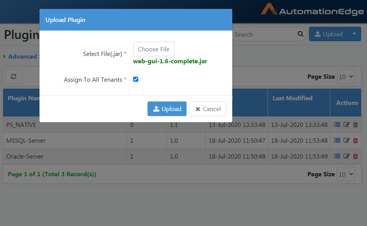Open list details icon for Oracle-Server
This screenshot has height=226, width=367.
point(337,156)
